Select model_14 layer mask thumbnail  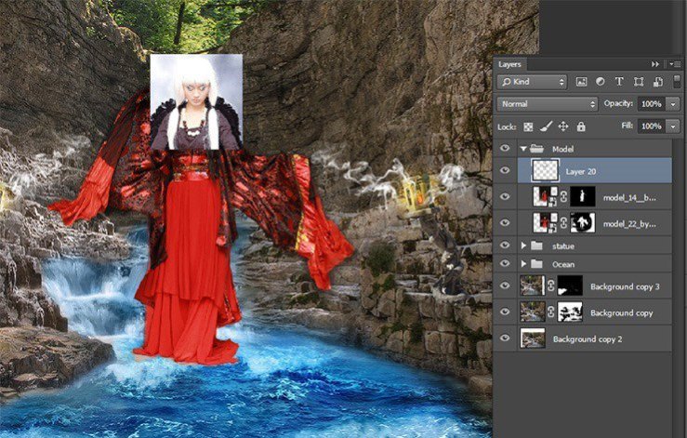coord(582,197)
